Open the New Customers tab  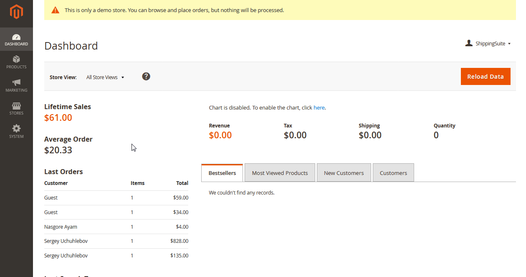pyautogui.click(x=344, y=173)
